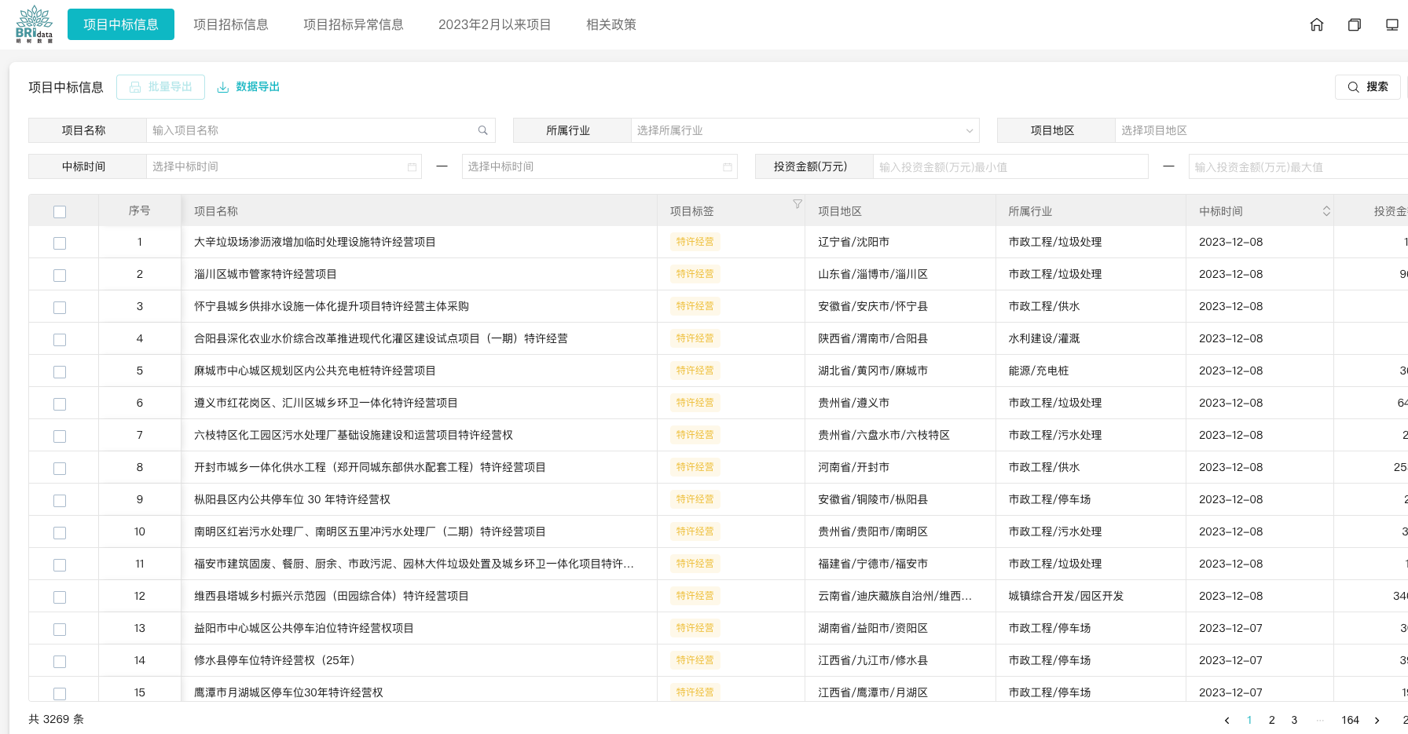
Task: Open the start 选择中标时间 date picker
Action: point(284,166)
